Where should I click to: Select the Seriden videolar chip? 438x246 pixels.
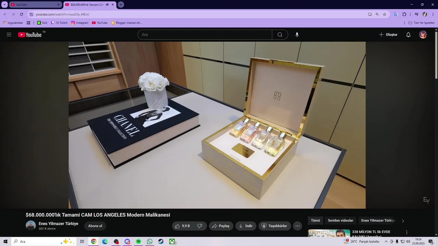tap(340, 221)
